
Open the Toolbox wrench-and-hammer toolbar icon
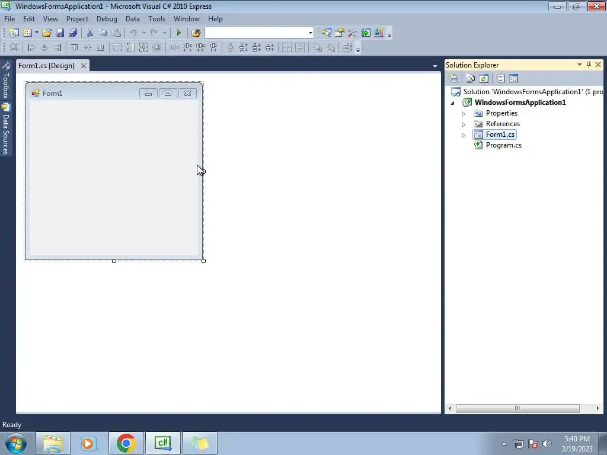pos(352,33)
